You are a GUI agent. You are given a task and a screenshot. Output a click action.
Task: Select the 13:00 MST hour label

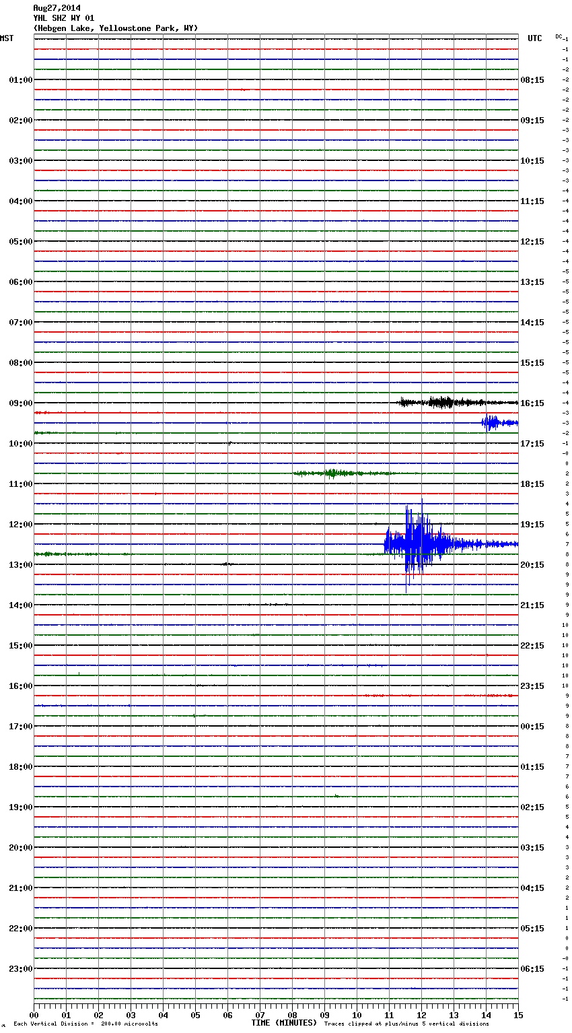coord(21,565)
